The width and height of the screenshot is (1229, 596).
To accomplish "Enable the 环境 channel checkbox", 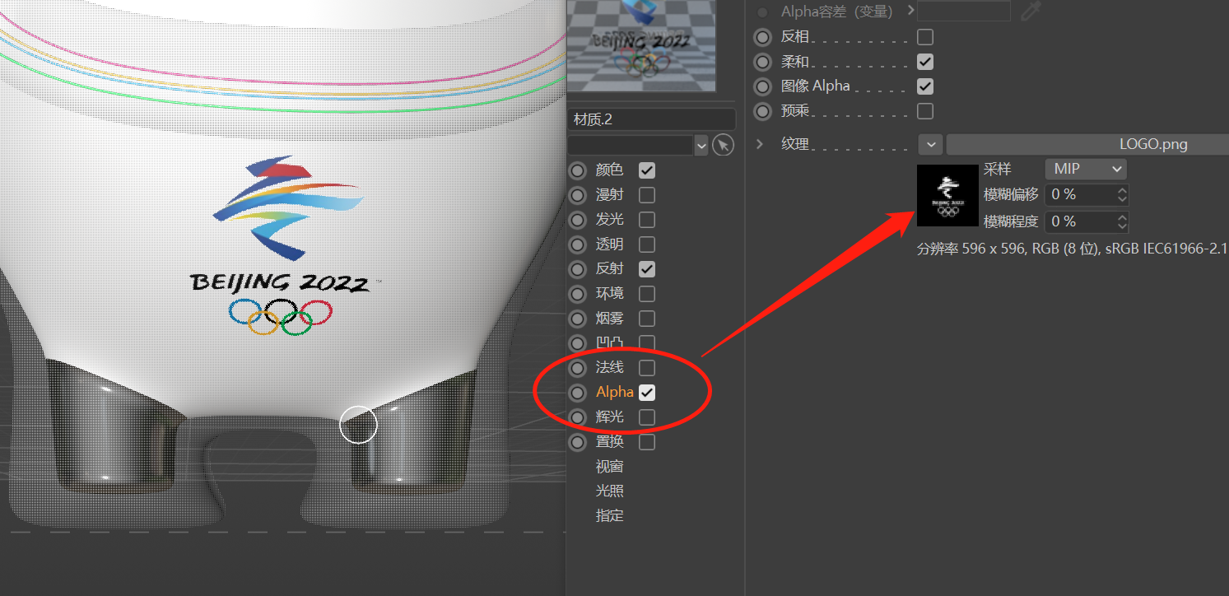I will pyautogui.click(x=647, y=294).
